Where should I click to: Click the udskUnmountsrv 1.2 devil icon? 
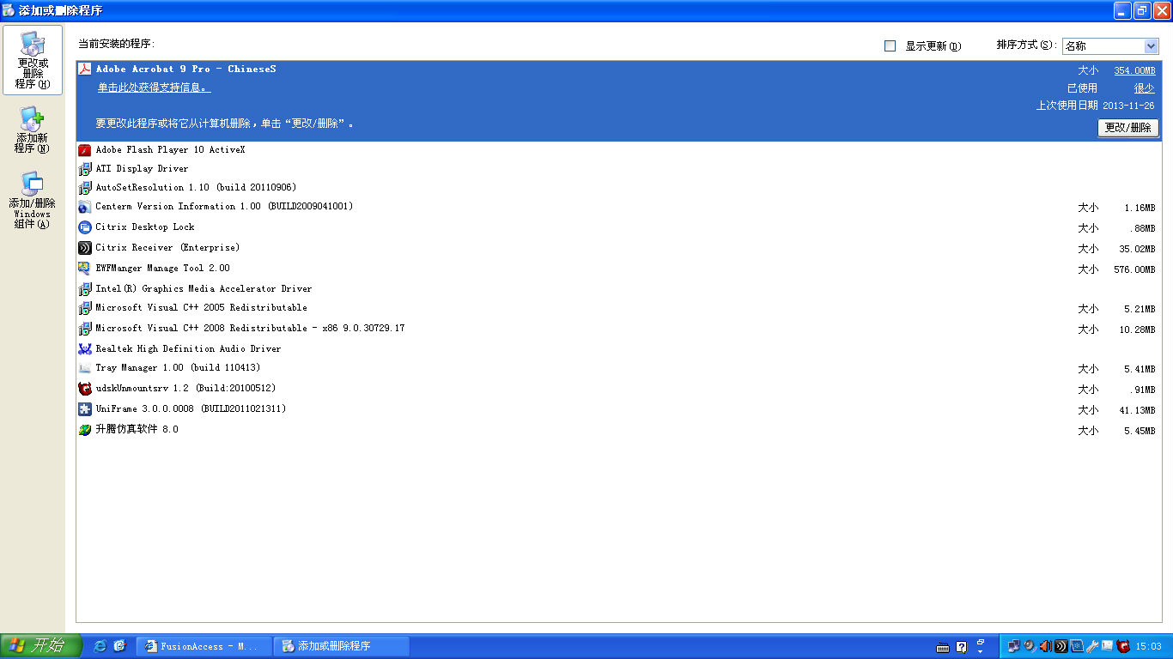click(84, 389)
